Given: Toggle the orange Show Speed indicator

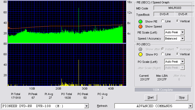Looking at the screenshot, I should [140, 26].
